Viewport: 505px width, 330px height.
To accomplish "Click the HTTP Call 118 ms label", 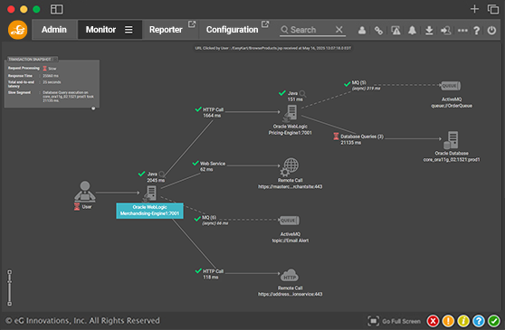I will pyautogui.click(x=213, y=274).
